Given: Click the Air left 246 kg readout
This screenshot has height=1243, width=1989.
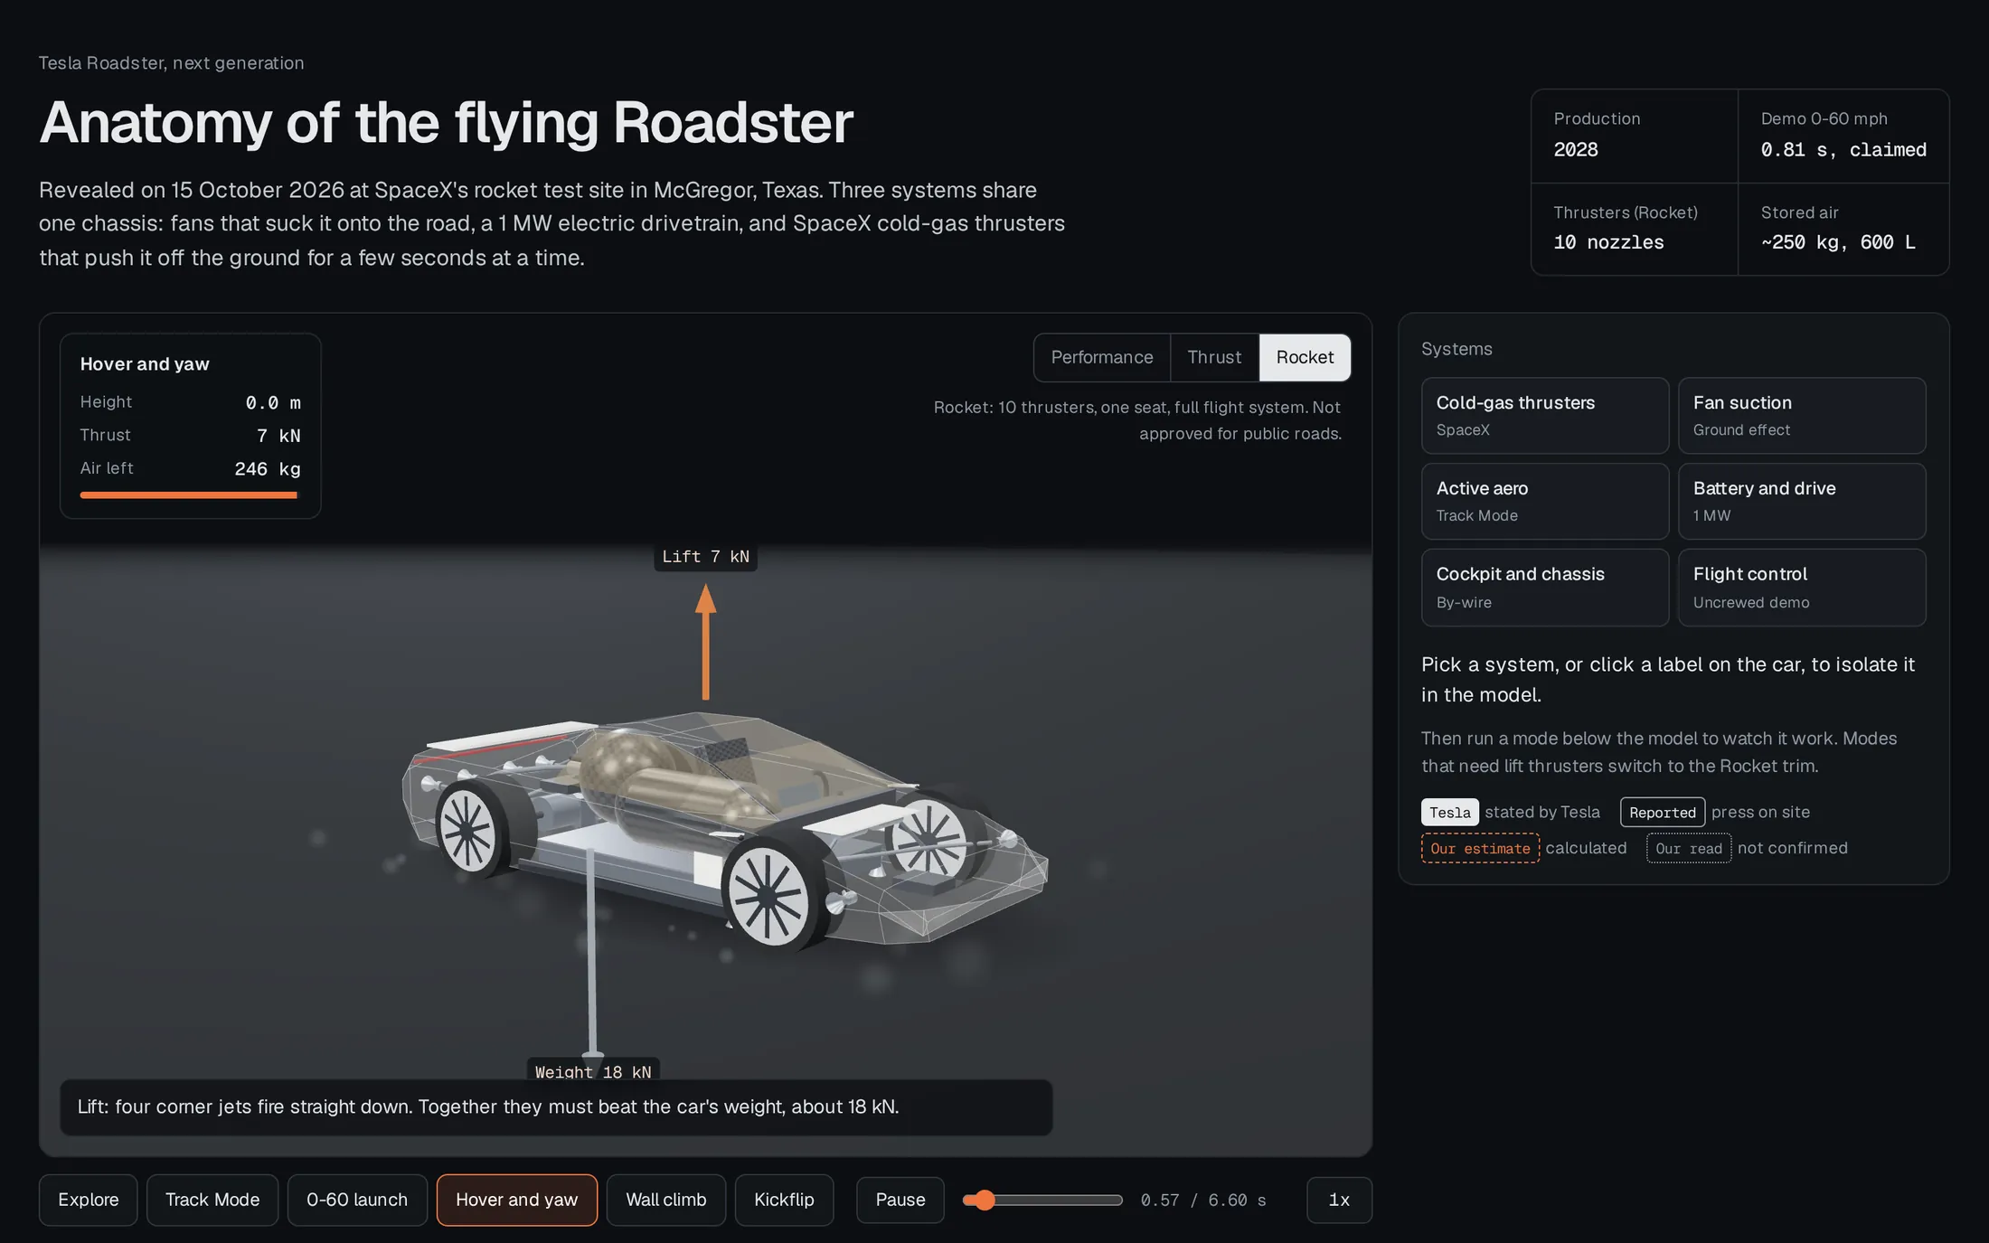Looking at the screenshot, I should (x=190, y=468).
